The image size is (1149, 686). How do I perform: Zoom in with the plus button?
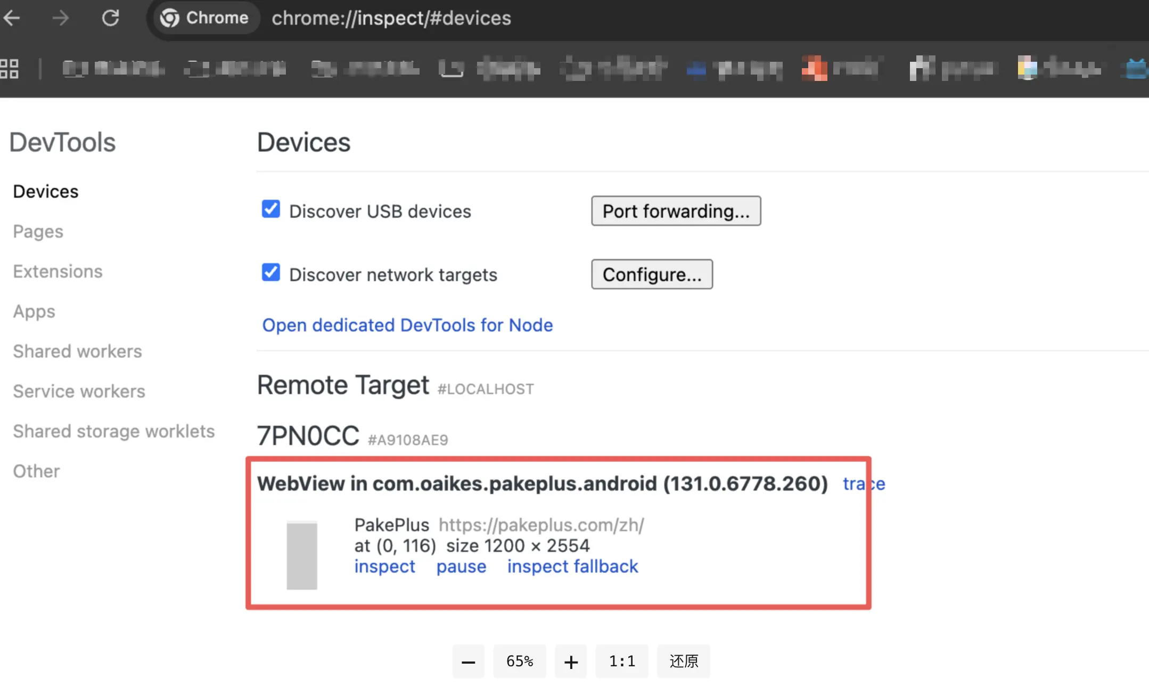[x=570, y=661]
